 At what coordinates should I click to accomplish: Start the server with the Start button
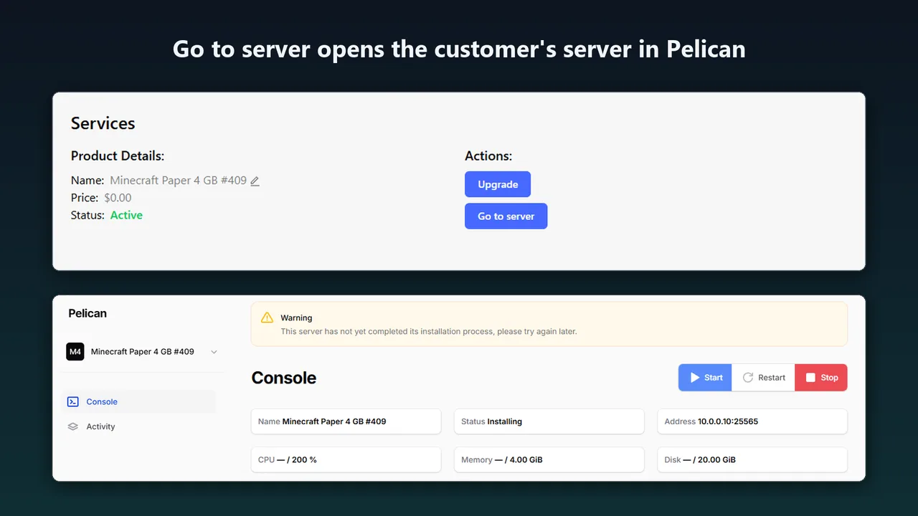click(x=705, y=378)
